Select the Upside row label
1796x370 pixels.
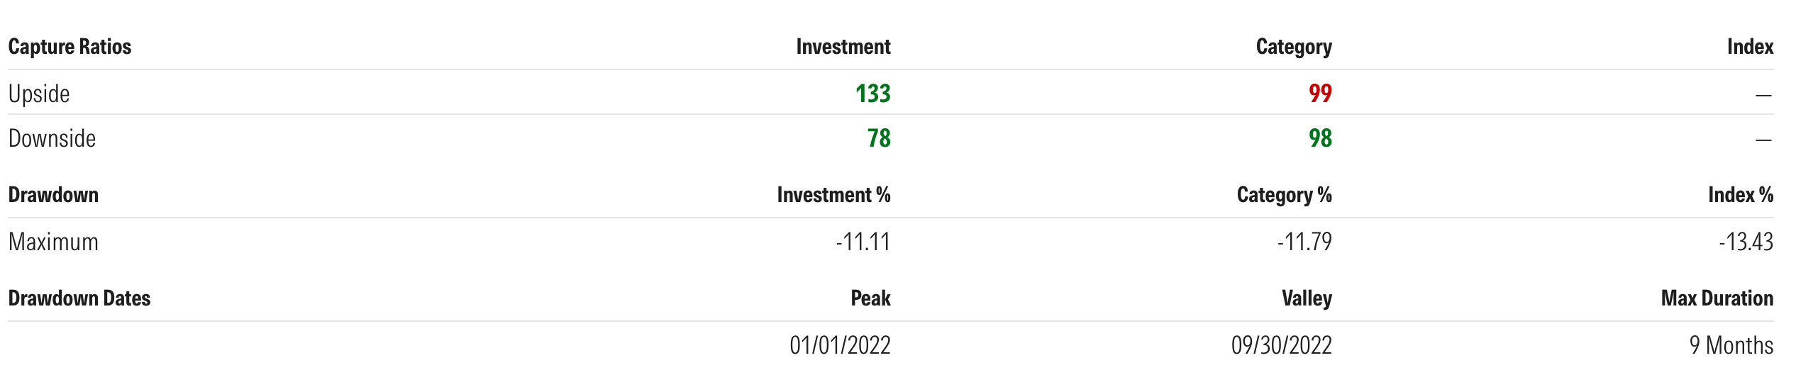coord(39,94)
